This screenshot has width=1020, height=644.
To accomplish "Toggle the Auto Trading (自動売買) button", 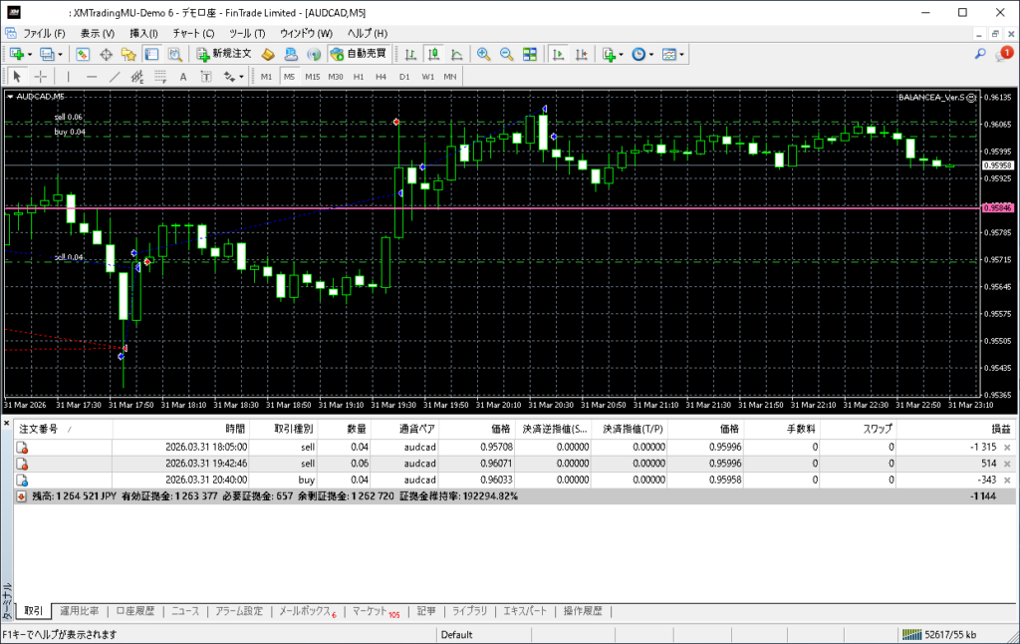I will [x=359, y=54].
